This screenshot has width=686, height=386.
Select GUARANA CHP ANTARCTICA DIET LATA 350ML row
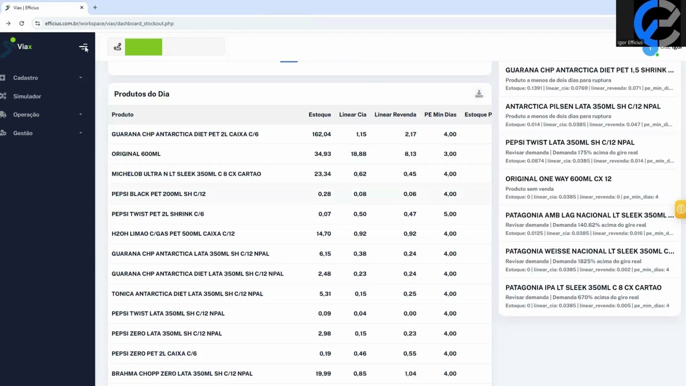tap(300, 273)
